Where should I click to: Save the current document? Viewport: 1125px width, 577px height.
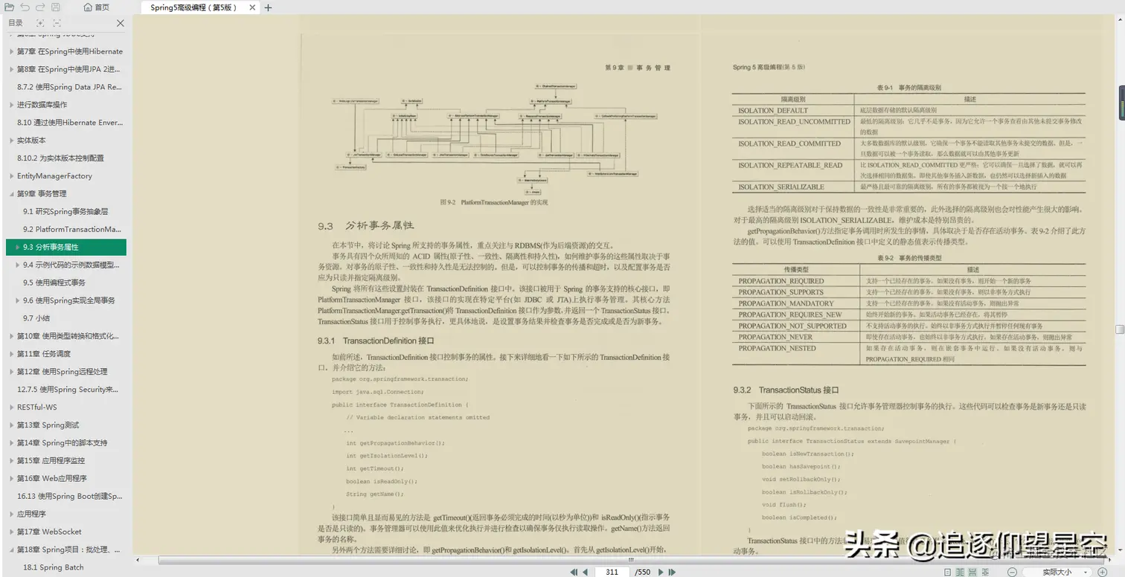56,7
